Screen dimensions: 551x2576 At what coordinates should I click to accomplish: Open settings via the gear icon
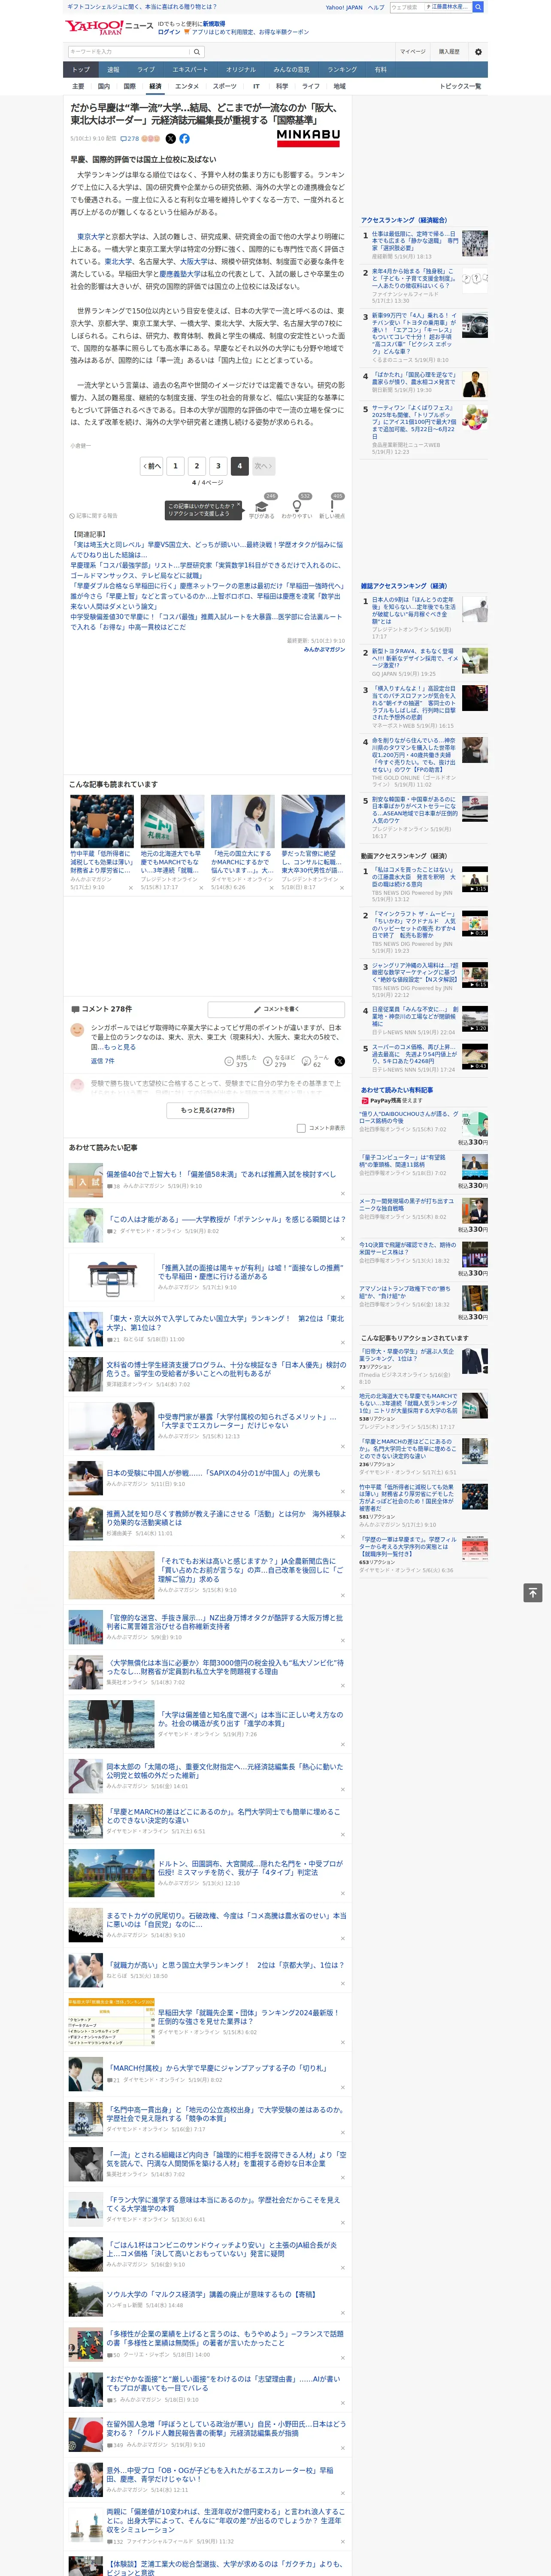(478, 51)
